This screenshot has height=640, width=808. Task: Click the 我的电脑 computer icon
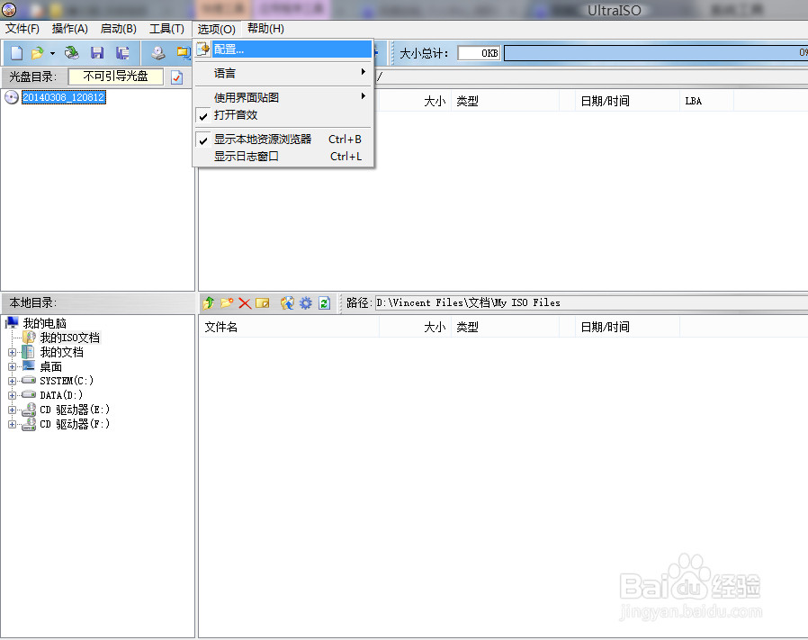click(x=12, y=323)
